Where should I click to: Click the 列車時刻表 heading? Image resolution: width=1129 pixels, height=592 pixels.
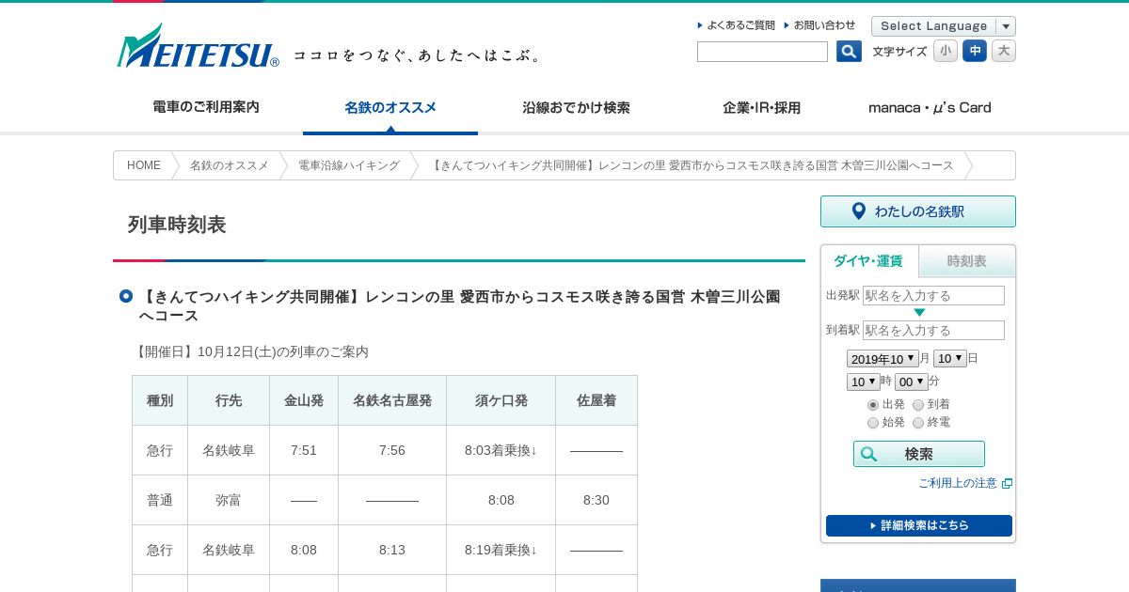[177, 225]
